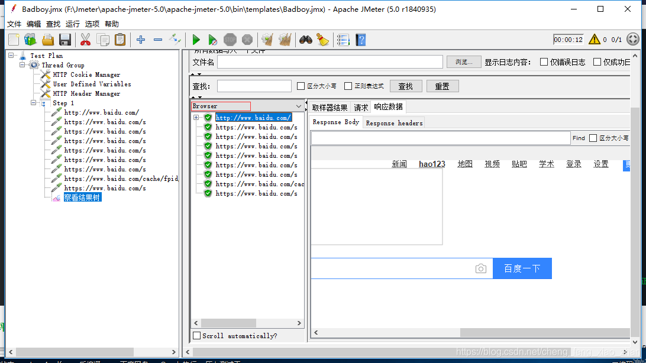Expand the http://www.baidu.com/ result
646x363 pixels.
196,117
